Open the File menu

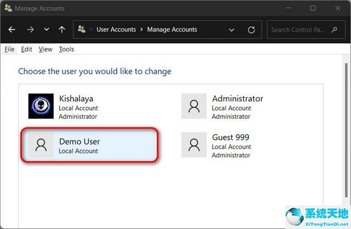(x=9, y=49)
